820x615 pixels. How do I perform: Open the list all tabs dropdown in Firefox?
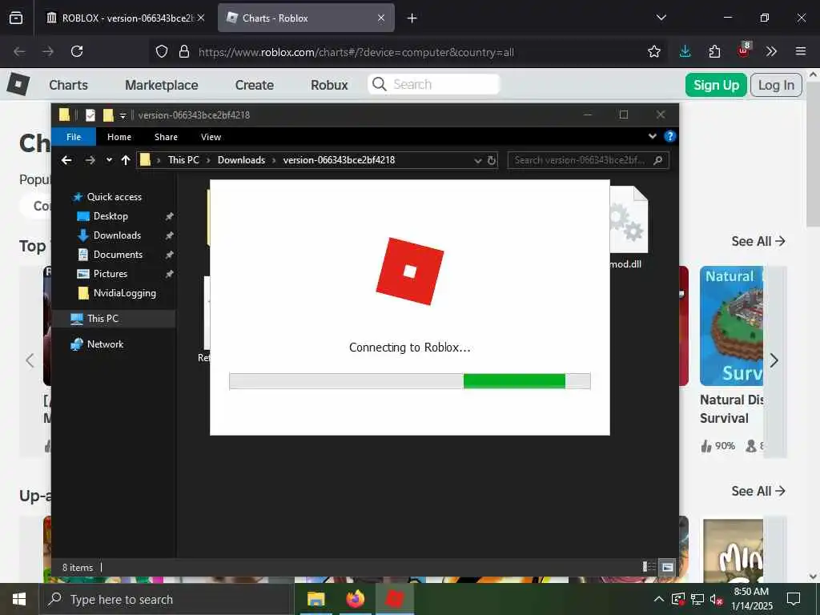point(661,18)
